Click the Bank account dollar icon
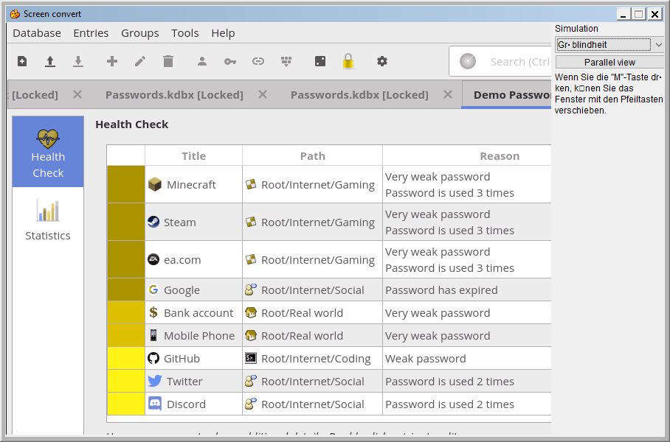 pos(153,312)
